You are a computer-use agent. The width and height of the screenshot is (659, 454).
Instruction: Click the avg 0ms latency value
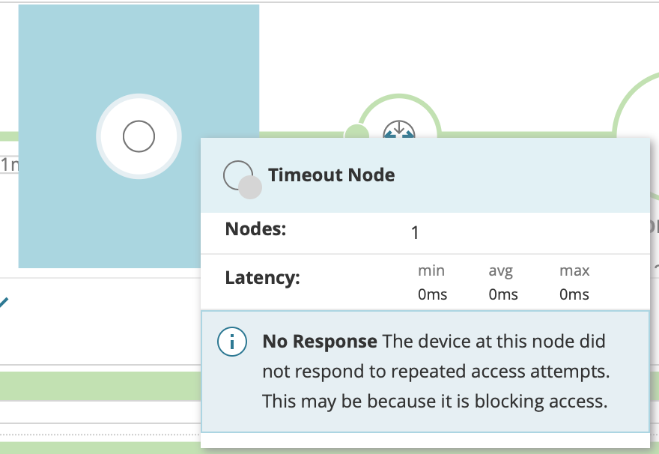click(502, 294)
